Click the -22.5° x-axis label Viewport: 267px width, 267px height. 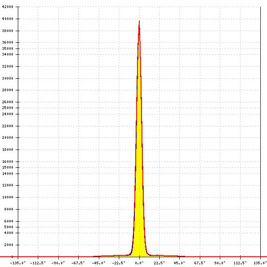pos(119,263)
